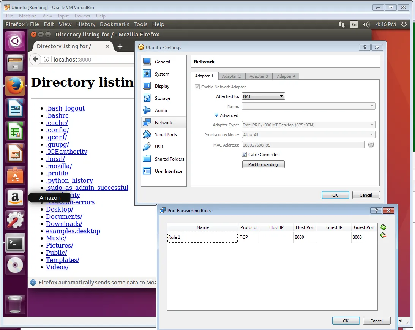The height and width of the screenshot is (330, 415).
Task: Open the examples.desktop link
Action: click(73, 231)
